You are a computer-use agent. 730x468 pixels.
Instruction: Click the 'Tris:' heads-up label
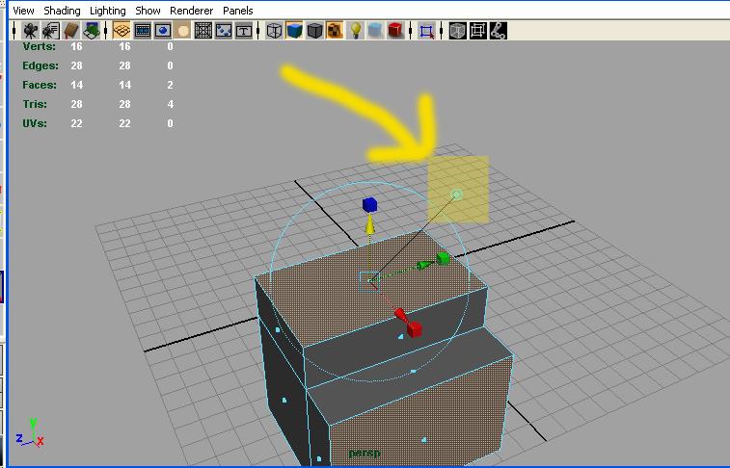(x=35, y=104)
